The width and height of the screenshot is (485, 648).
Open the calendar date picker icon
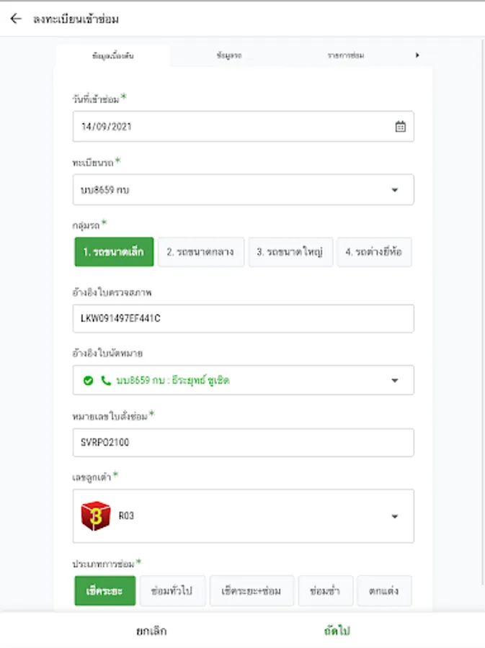click(400, 127)
